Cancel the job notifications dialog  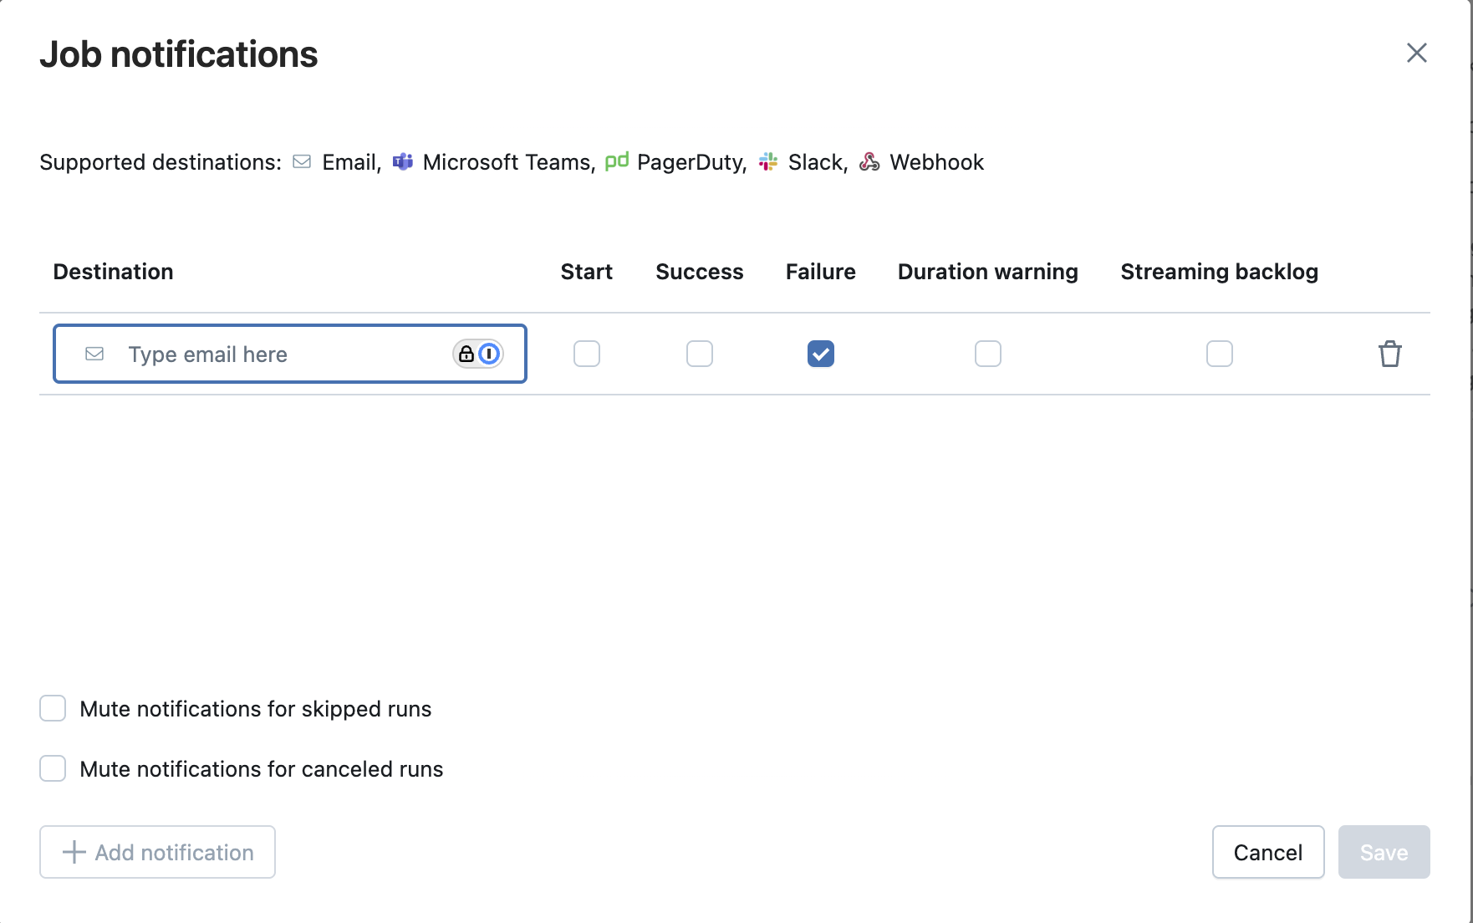[1267, 852]
